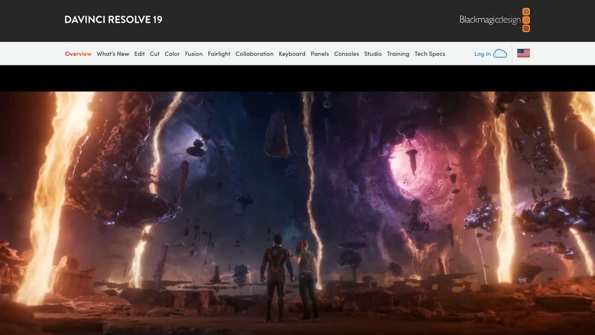
Task: Open the US flag region selector
Action: coord(523,54)
